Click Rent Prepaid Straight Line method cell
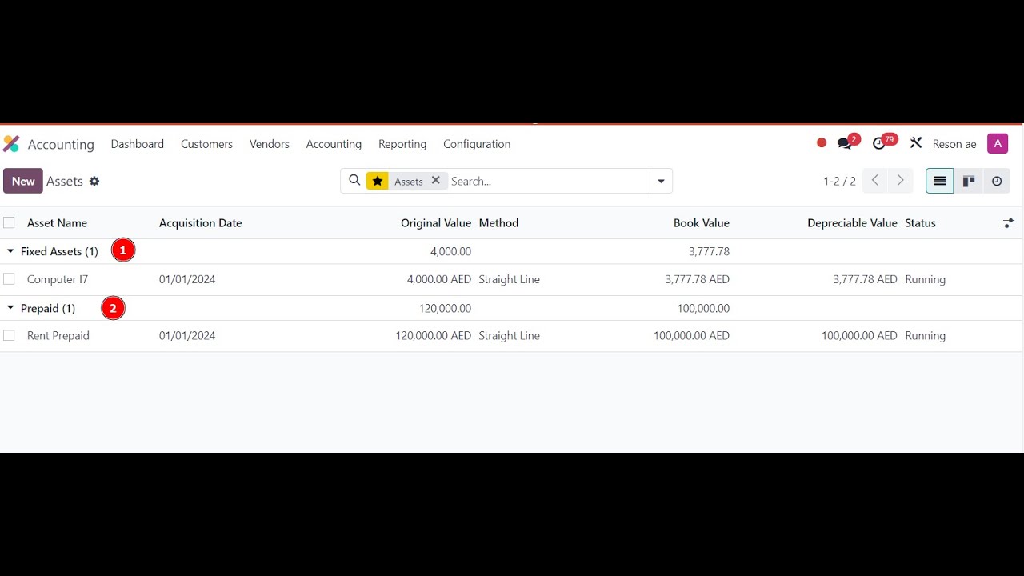The image size is (1024, 576). (x=509, y=336)
